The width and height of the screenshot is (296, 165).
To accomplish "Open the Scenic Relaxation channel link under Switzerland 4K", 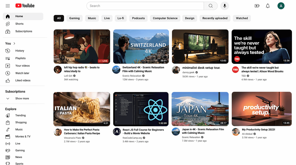I will click(132, 76).
